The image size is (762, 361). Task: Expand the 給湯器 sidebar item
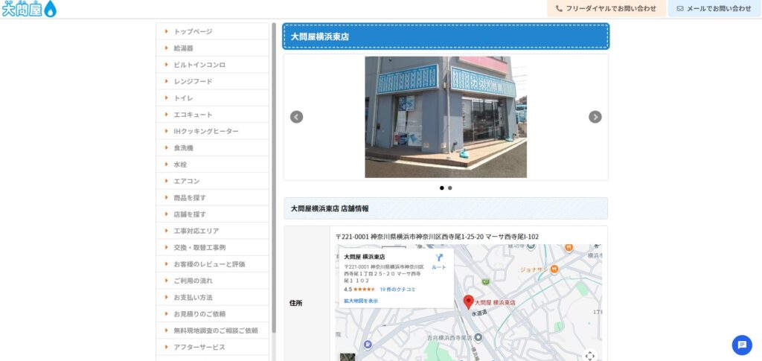[183, 48]
